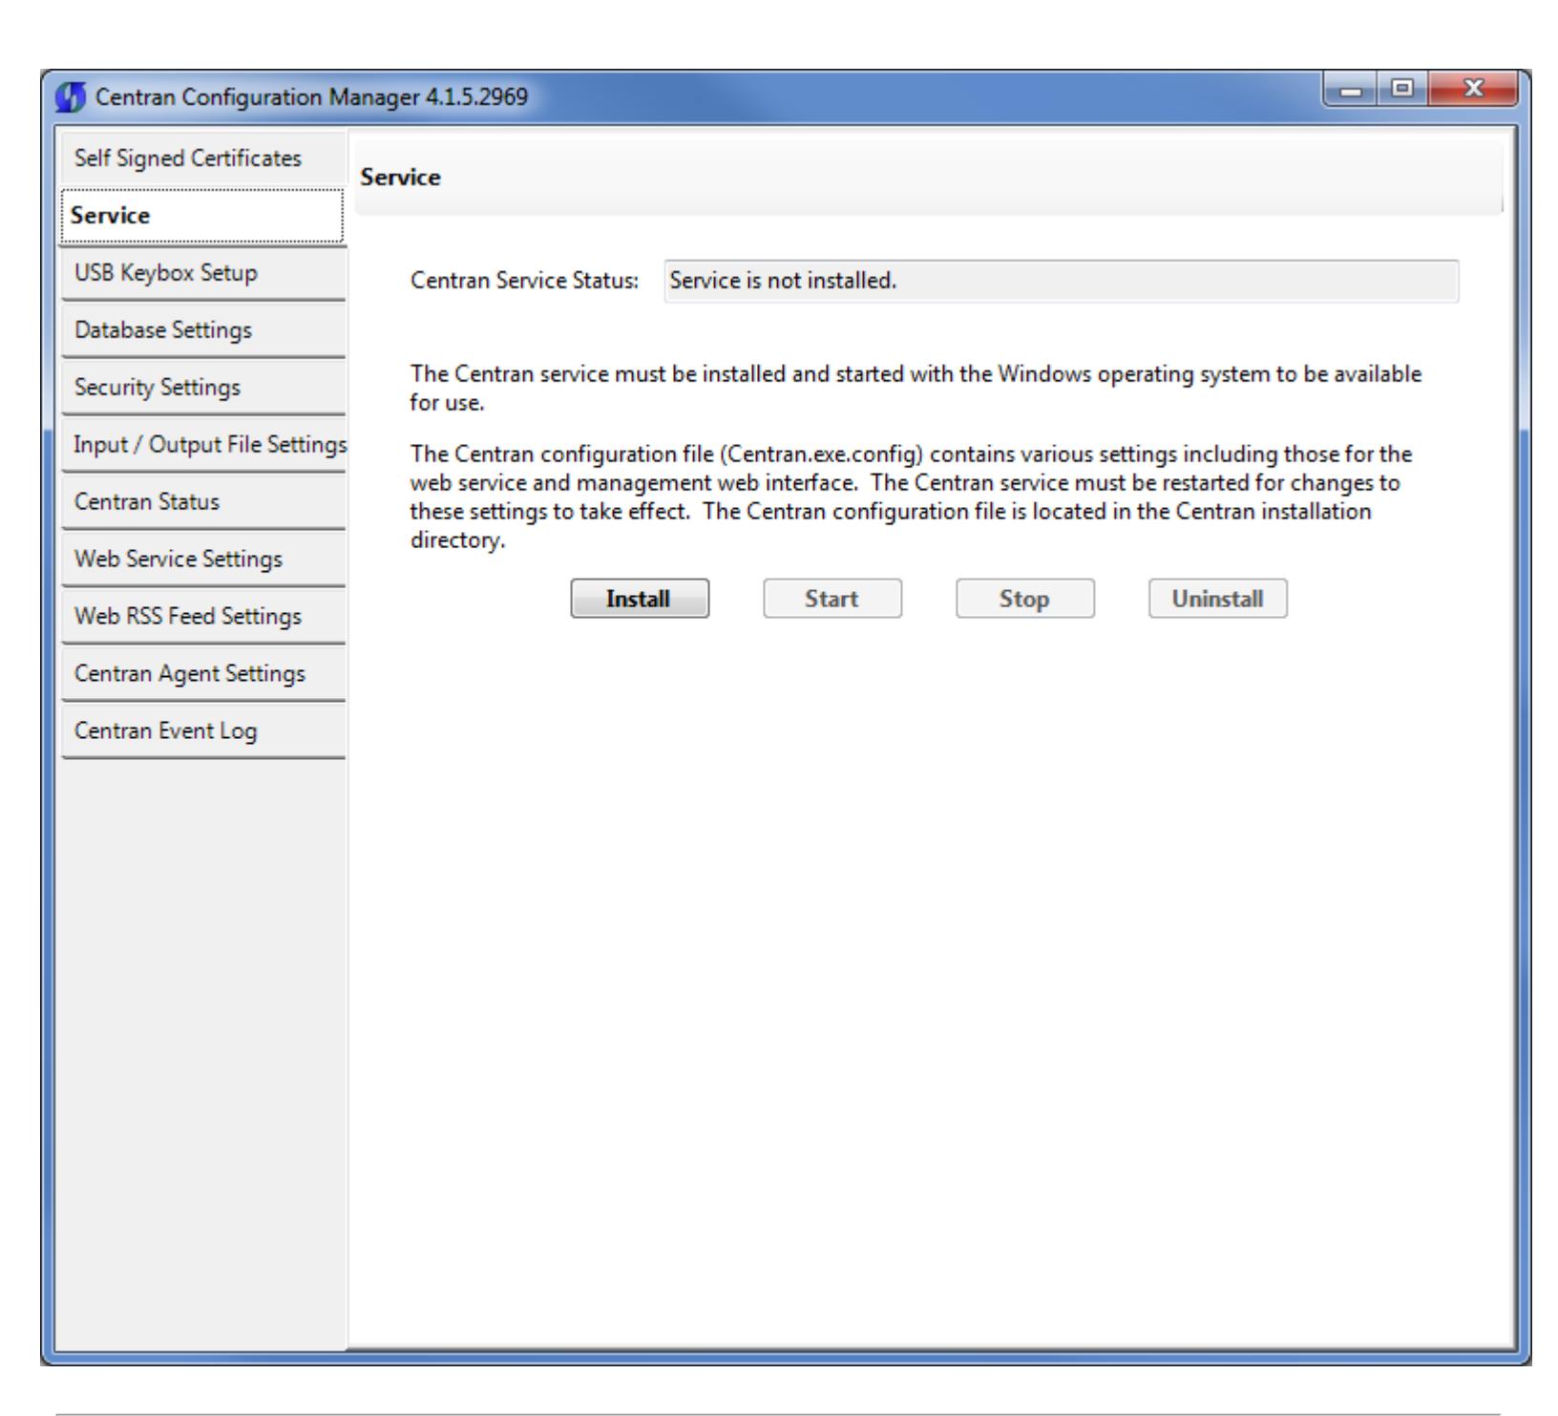View the Centran Status tab
Screen dimensions: 1558x1416
pyautogui.click(x=202, y=502)
